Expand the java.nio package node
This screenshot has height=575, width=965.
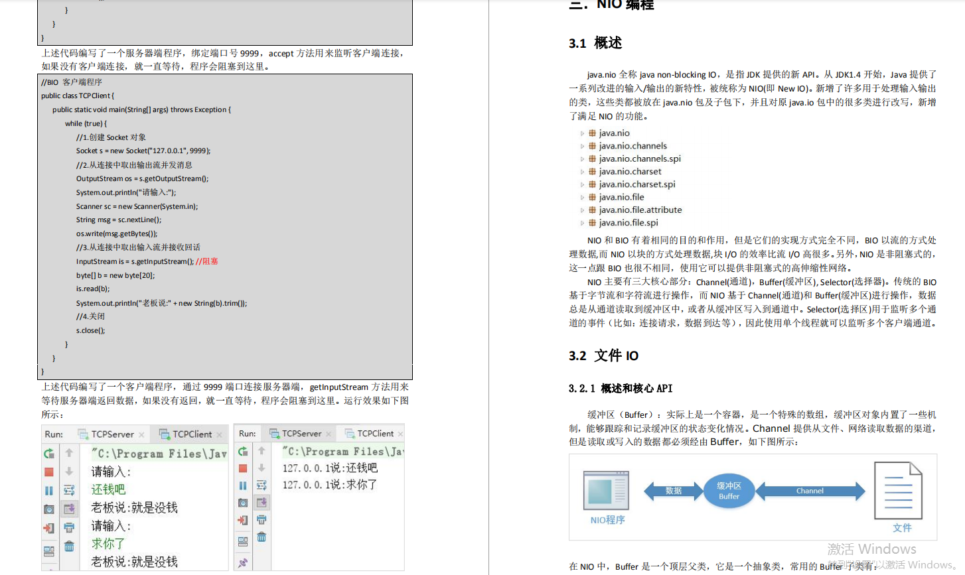tap(583, 133)
